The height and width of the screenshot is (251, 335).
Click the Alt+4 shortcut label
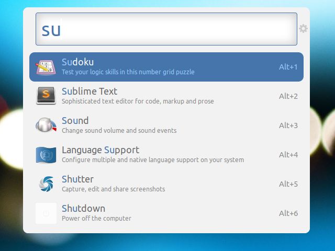point(288,155)
